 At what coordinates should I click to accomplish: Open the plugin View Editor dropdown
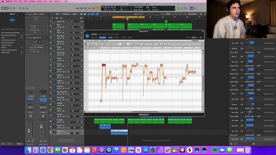click(194, 37)
